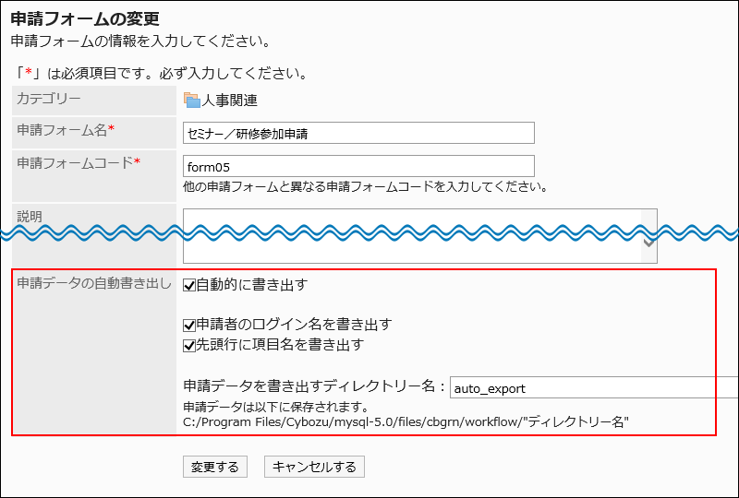Click the hint 他の申請フォームと異なる申請フォームコード
The height and width of the screenshot is (498, 739).
click(x=366, y=187)
